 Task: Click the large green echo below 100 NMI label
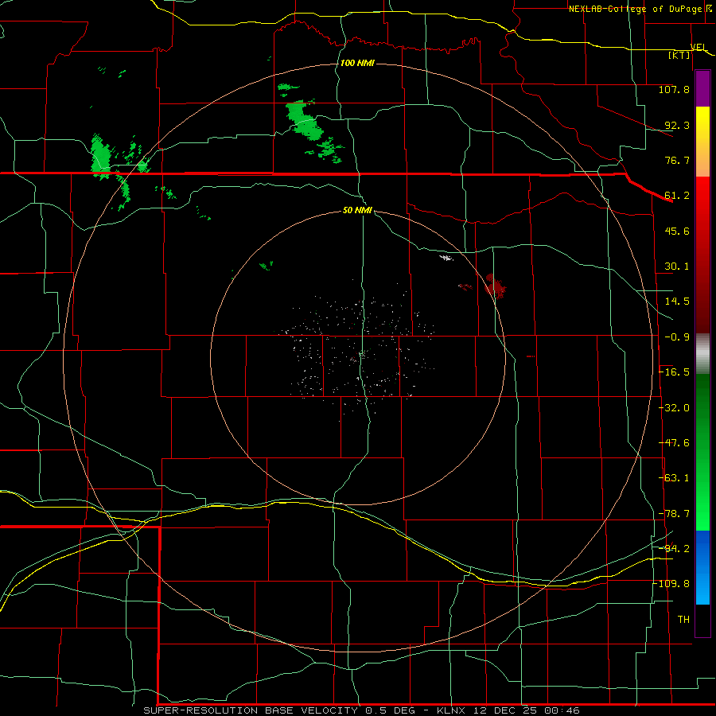point(304,119)
